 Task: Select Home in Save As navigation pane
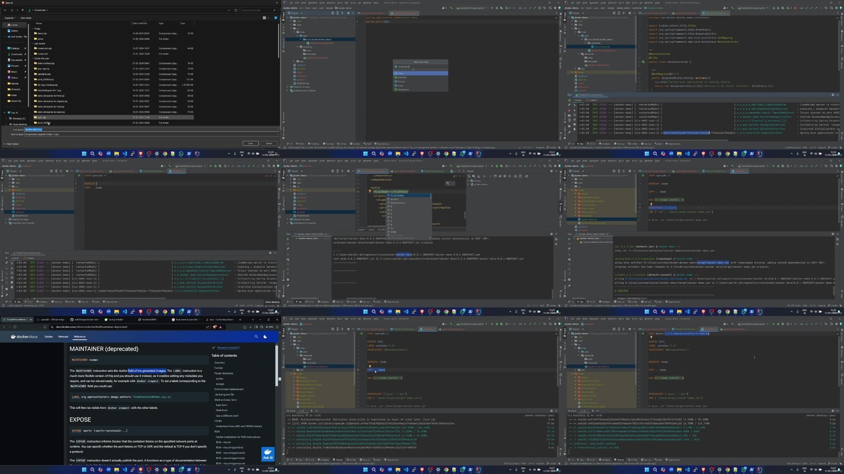point(14,25)
